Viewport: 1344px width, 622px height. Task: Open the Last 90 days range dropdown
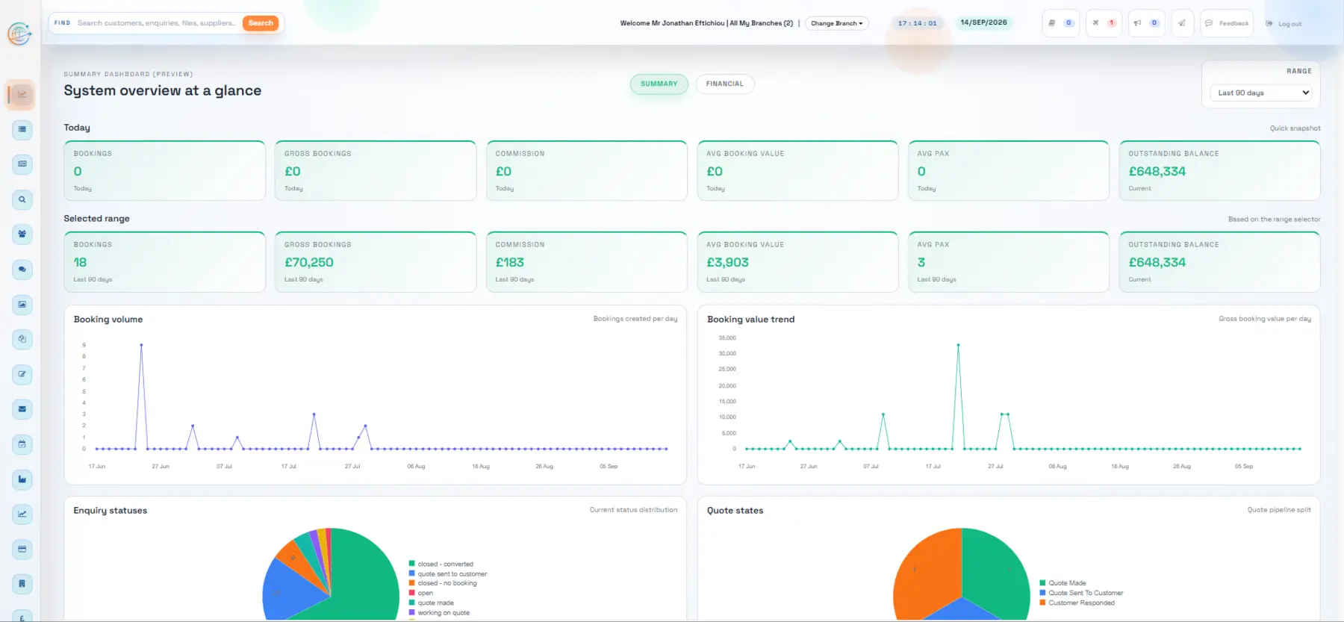(1263, 93)
